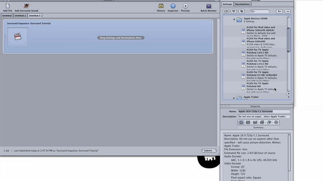Click the Inspector Name field
The height and width of the screenshot is (181, 323).
click(x=263, y=112)
